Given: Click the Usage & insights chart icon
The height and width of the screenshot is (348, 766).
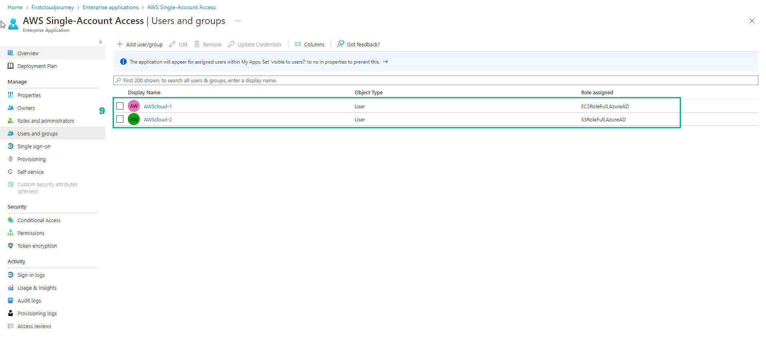Looking at the screenshot, I should (x=10, y=288).
